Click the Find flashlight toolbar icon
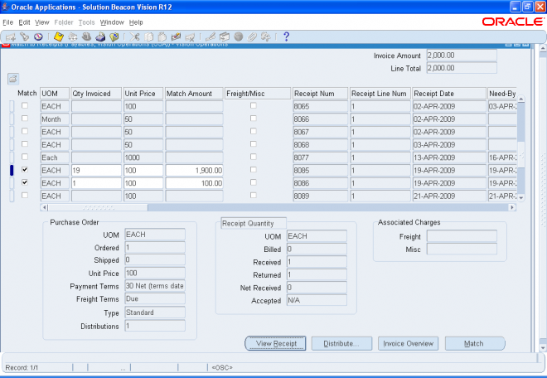Viewport: 547px width, 378px height. pos(24,36)
